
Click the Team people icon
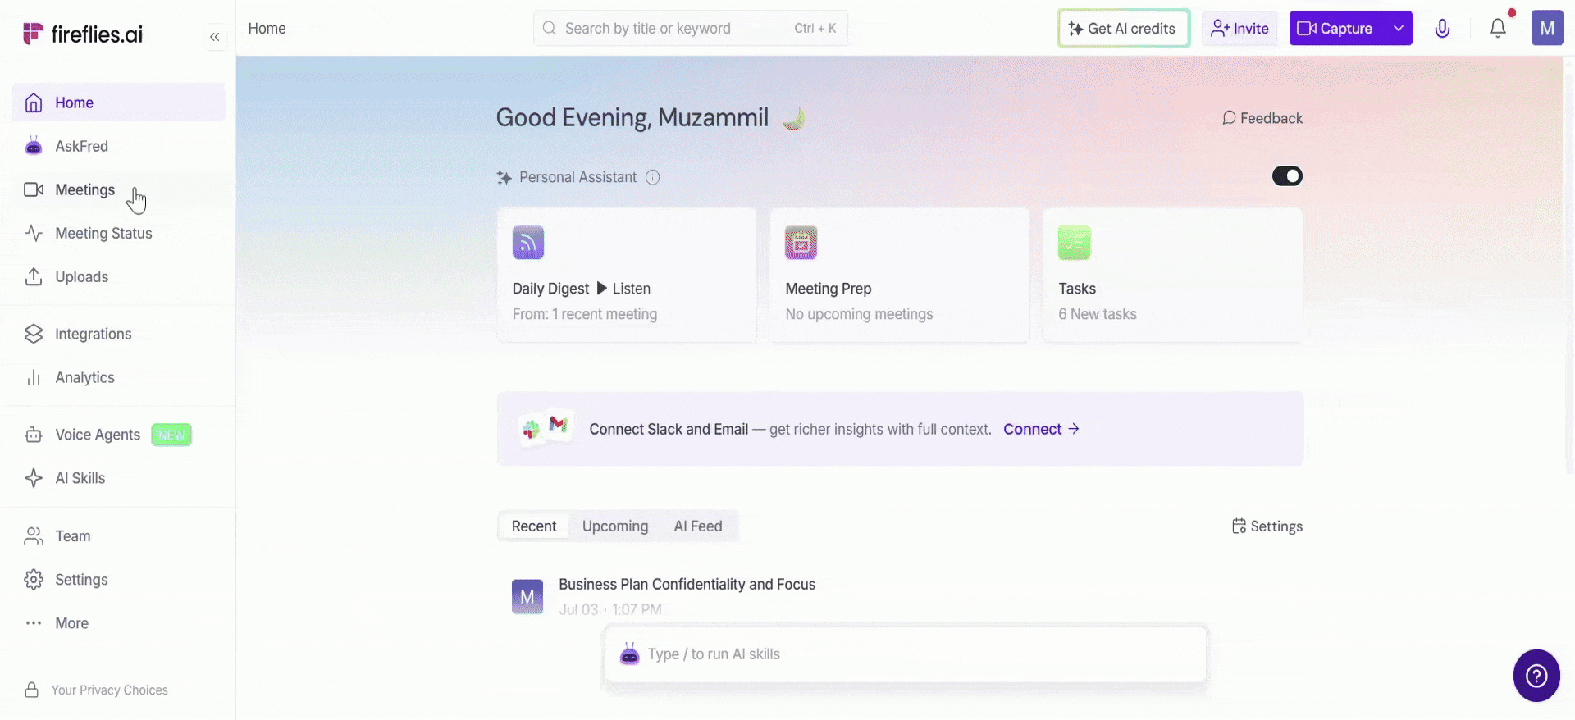(34, 536)
